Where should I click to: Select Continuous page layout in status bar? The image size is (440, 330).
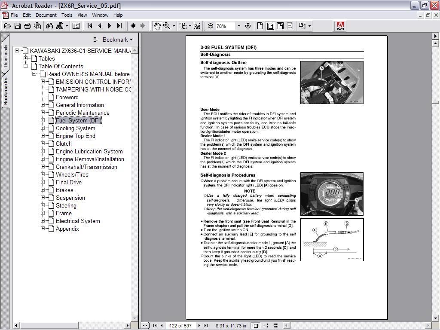click(x=266, y=326)
